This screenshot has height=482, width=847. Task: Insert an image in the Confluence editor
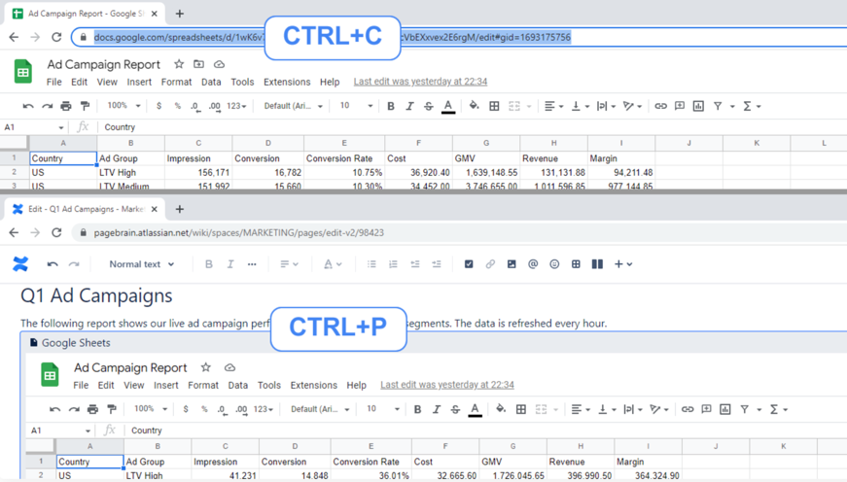click(511, 264)
